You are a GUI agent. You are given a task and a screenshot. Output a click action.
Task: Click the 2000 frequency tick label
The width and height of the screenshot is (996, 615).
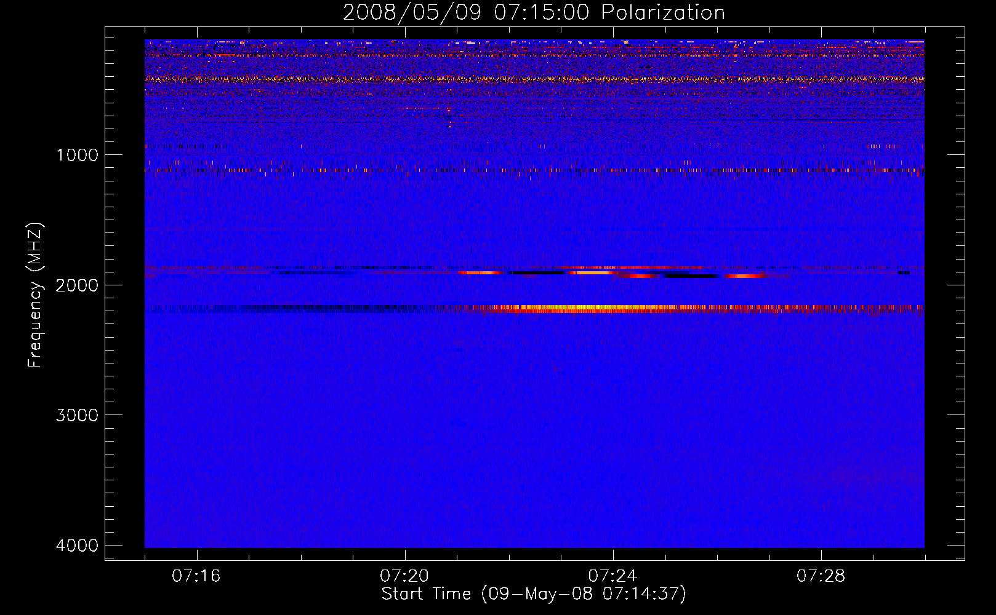(x=77, y=285)
